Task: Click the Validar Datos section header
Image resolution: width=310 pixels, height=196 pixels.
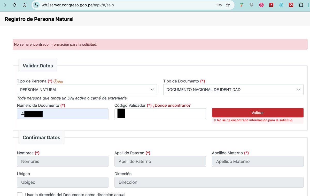Action: 38,66
